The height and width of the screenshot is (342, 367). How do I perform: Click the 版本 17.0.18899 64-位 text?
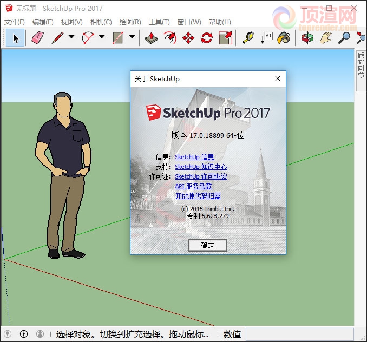coord(208,135)
